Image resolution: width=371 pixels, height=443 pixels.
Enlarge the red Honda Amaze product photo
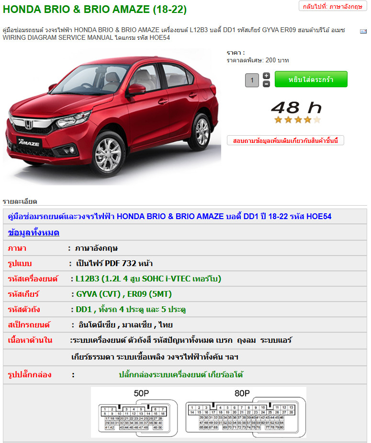pyautogui.click(x=112, y=117)
